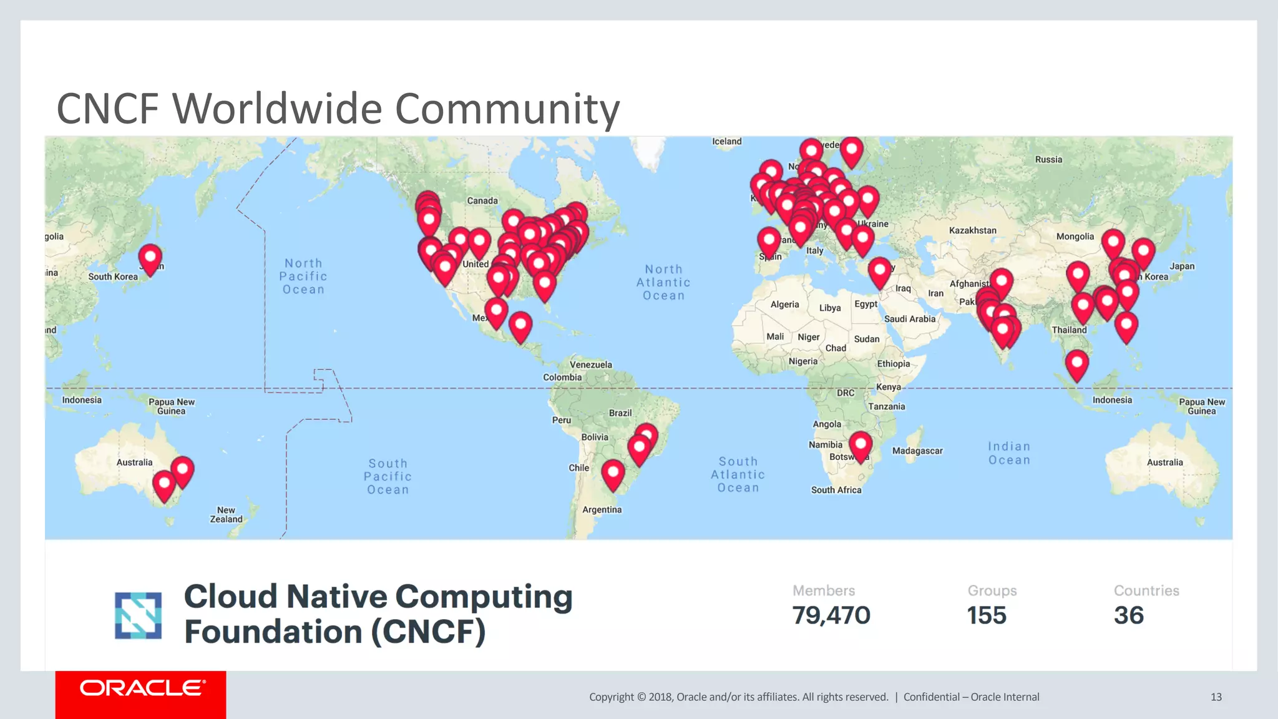Click the 'Countries' label
The height and width of the screenshot is (719, 1278).
(1146, 590)
